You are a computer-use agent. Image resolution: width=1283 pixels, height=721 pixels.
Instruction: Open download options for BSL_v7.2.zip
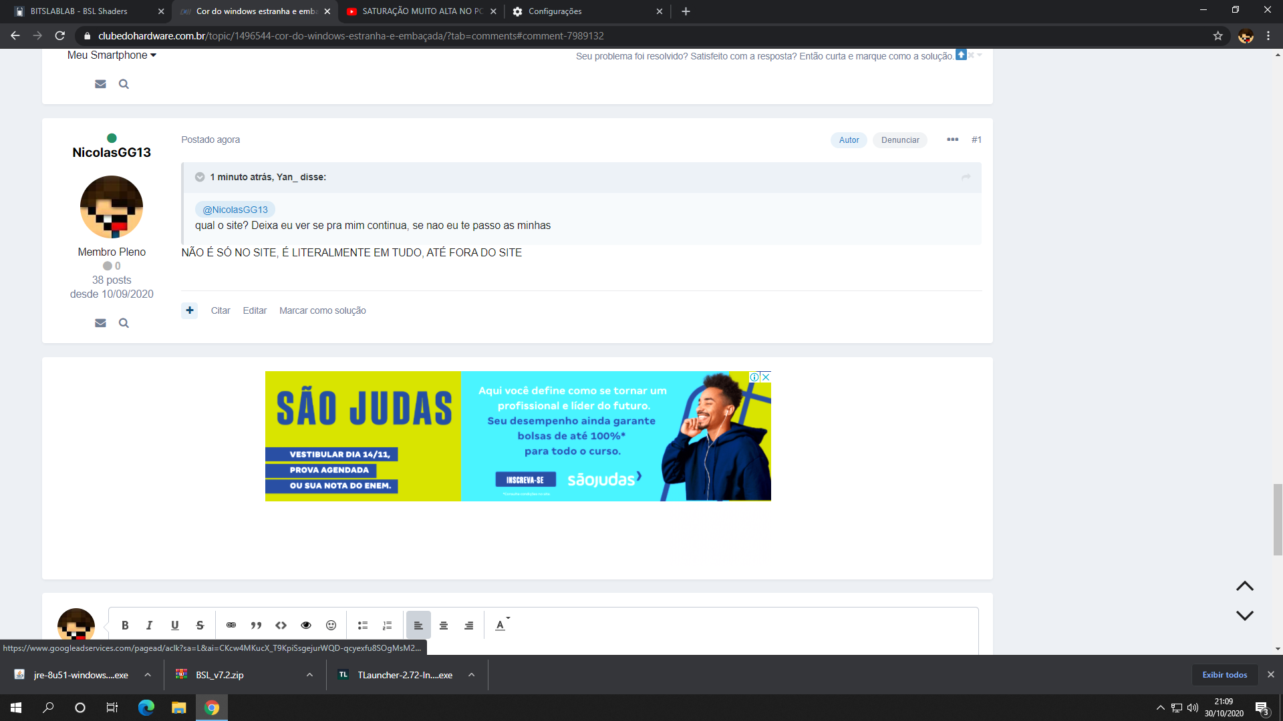click(x=309, y=675)
